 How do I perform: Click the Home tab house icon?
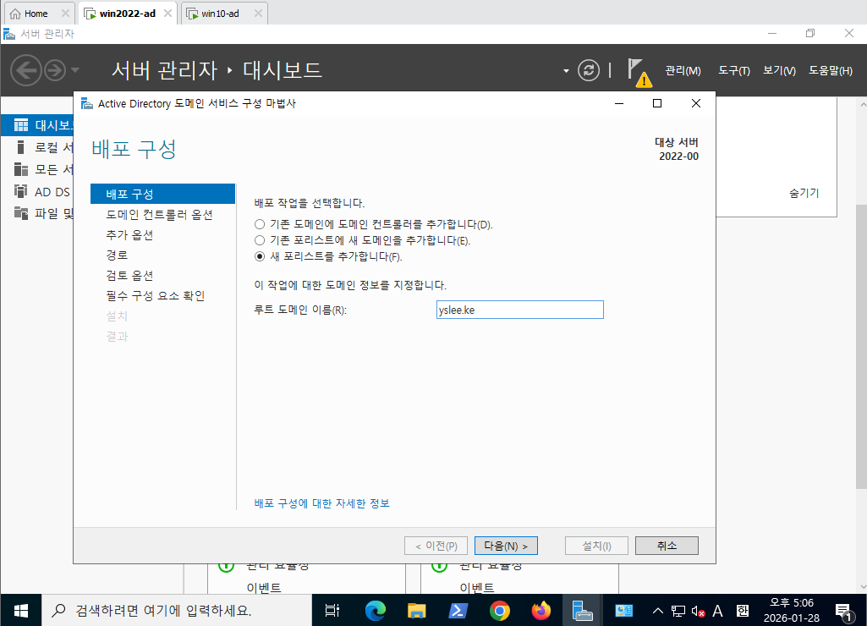(15, 14)
